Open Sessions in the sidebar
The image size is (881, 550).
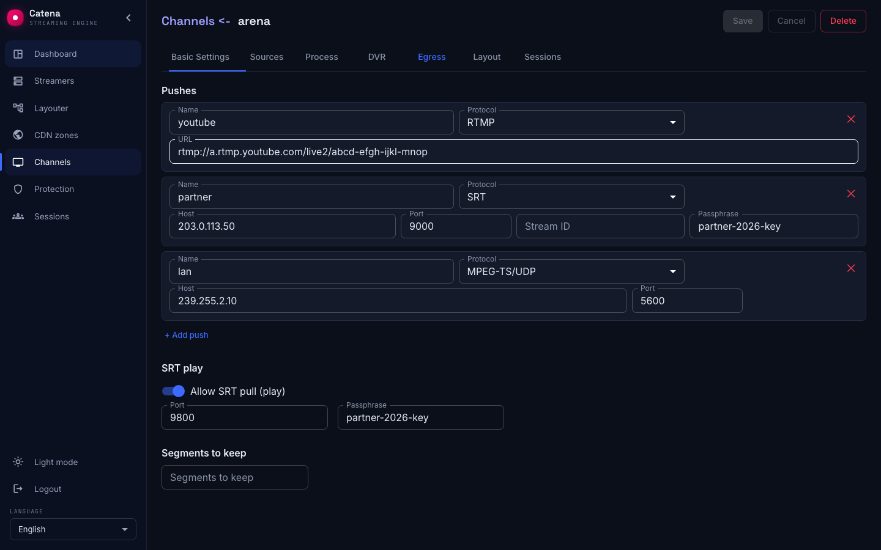[73, 216]
